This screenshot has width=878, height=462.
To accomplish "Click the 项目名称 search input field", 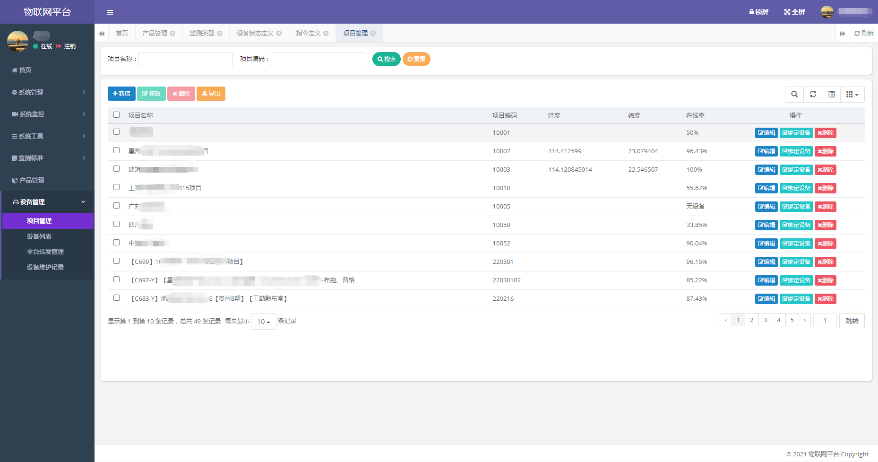I will pos(185,59).
